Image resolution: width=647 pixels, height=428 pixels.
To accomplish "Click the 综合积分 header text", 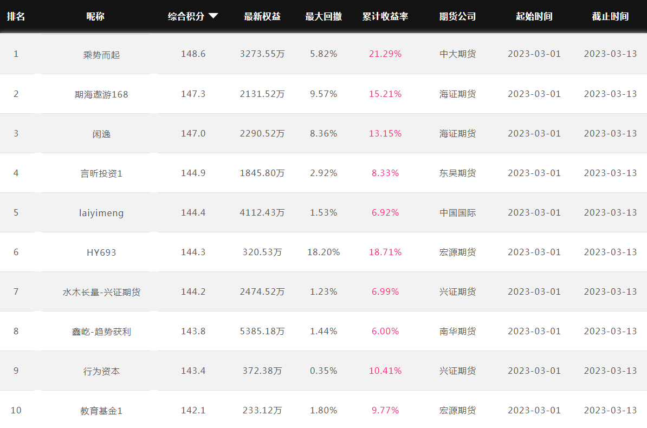I will [186, 16].
